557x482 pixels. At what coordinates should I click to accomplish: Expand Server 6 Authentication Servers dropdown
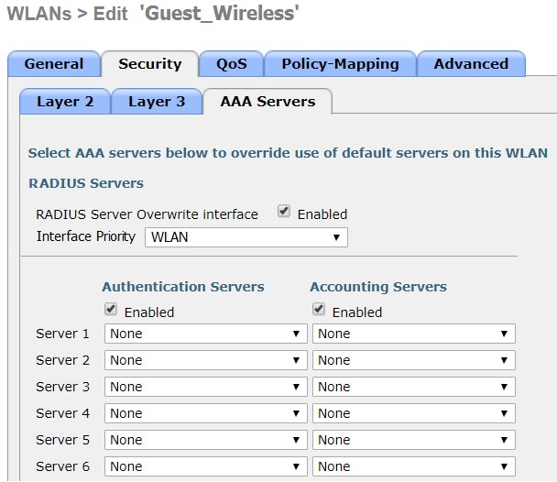click(x=206, y=467)
